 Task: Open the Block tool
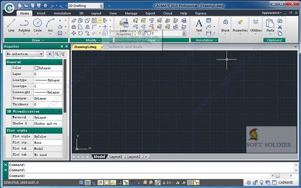point(225,25)
